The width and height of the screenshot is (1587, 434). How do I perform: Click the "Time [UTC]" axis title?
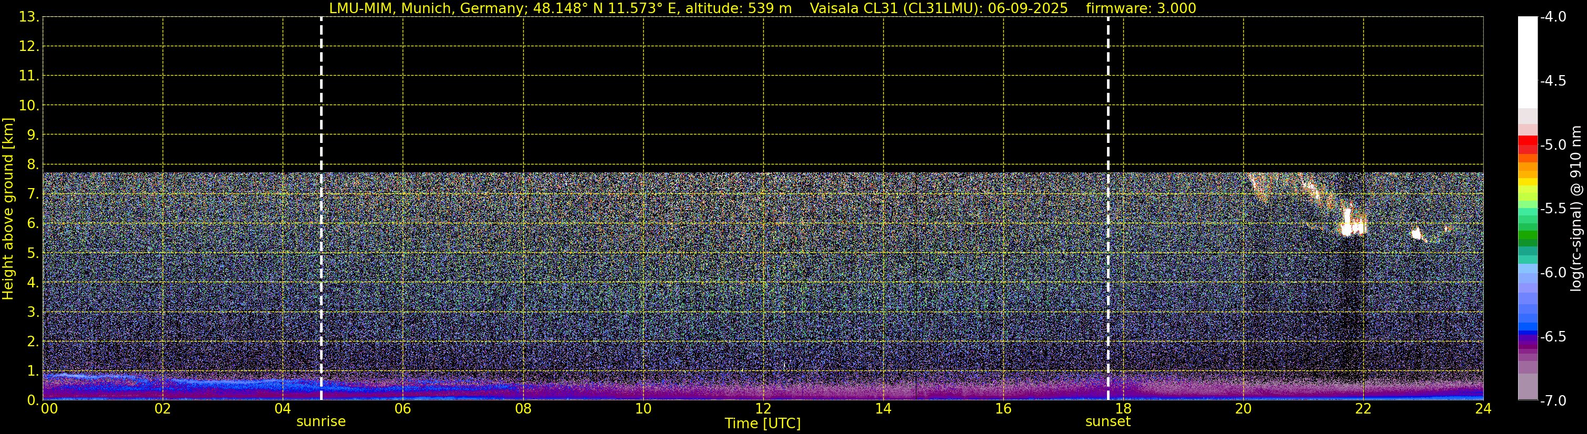point(763,423)
